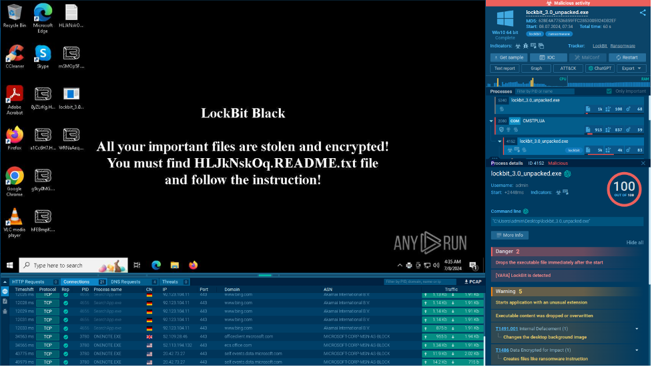Click AI icon next to process name lockbit_3.0_unpacked.exe
The height and width of the screenshot is (367, 652).
(567, 174)
